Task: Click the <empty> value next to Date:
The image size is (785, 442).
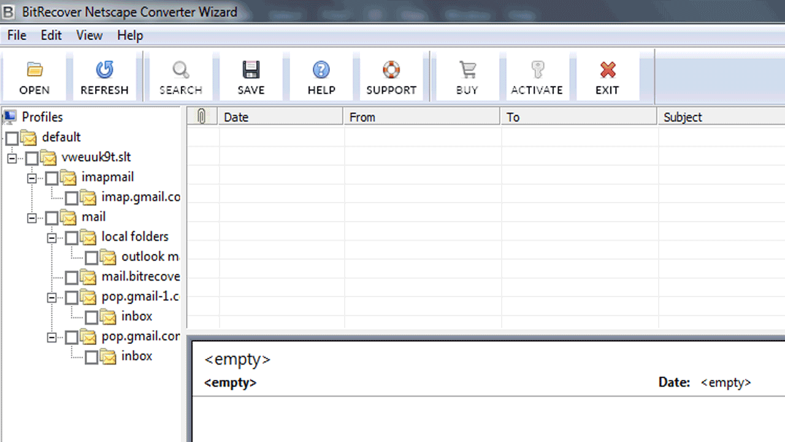Action: pos(726,382)
